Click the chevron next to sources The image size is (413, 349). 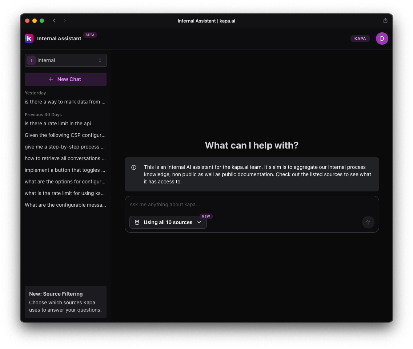(x=199, y=222)
